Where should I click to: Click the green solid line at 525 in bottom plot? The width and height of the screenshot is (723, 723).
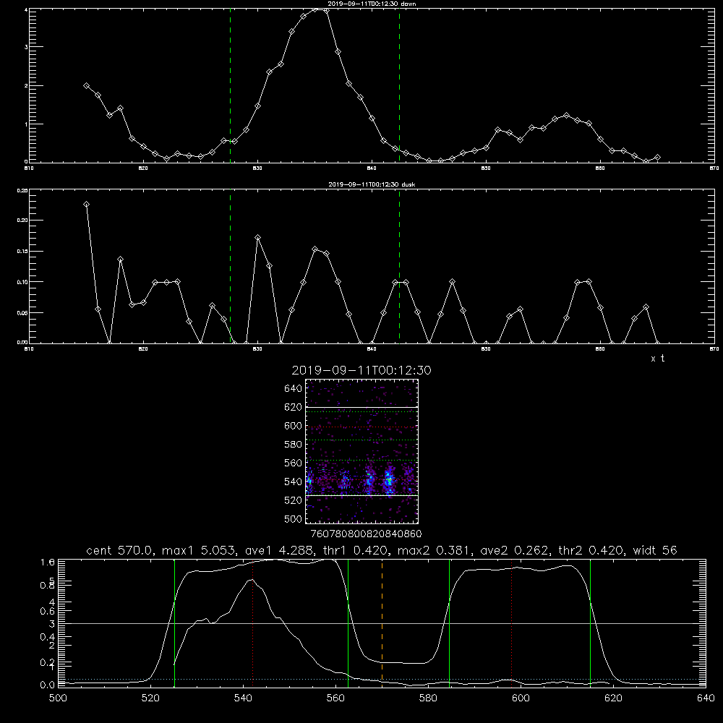pos(174,623)
